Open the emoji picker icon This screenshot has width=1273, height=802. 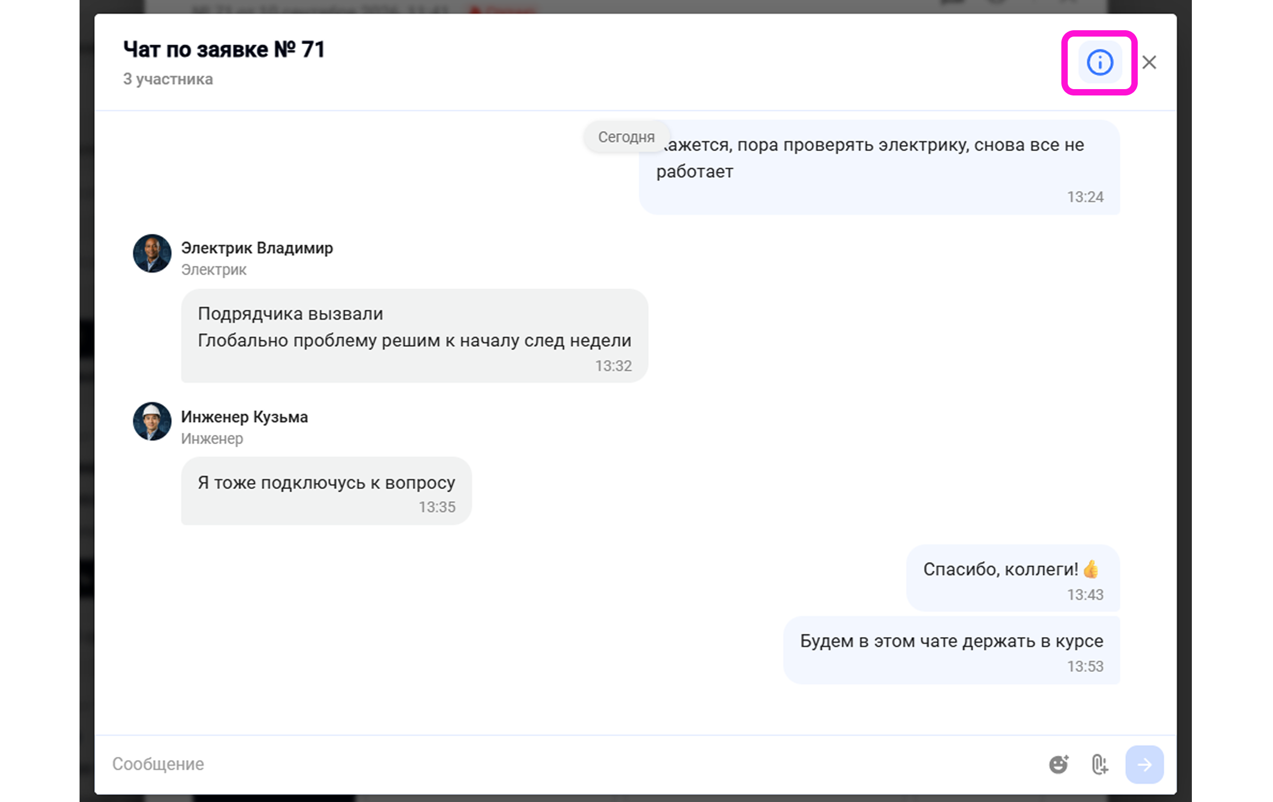coord(1058,764)
